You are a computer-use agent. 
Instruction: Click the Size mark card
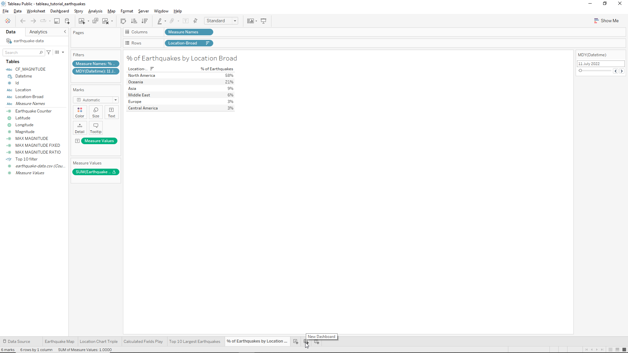(96, 112)
